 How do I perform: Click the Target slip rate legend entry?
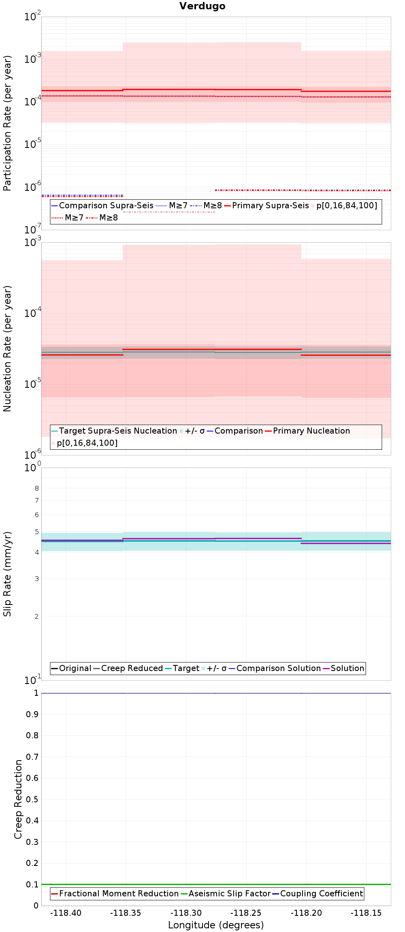coord(182,668)
